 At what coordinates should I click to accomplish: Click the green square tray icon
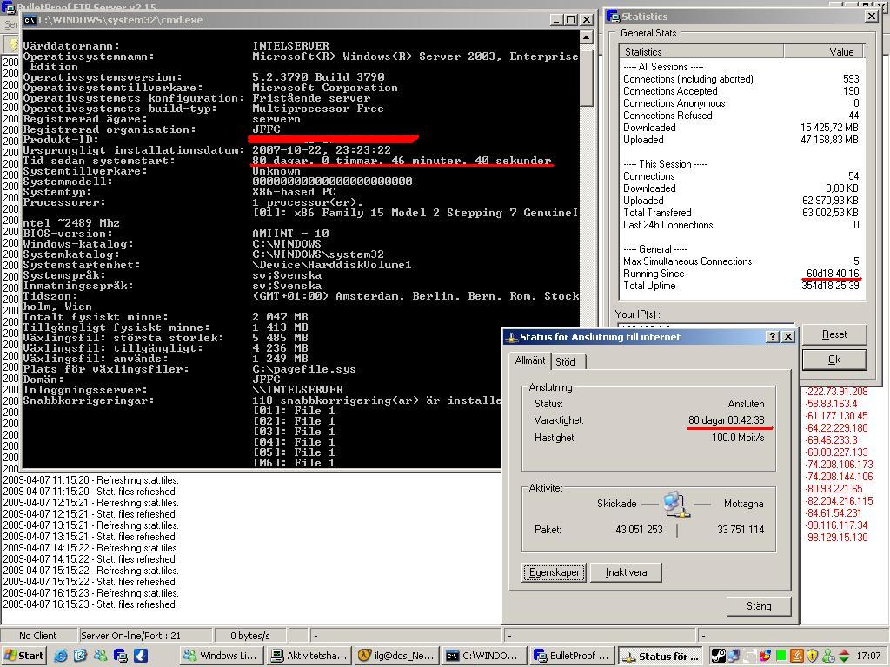781,656
